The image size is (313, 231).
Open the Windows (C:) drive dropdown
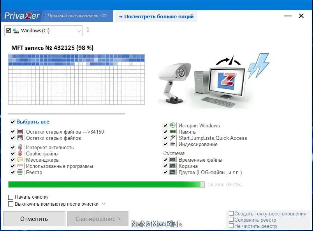79,31
